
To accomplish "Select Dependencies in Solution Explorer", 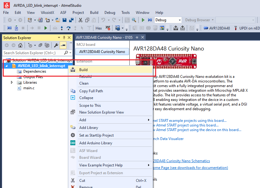I will [35, 71].
